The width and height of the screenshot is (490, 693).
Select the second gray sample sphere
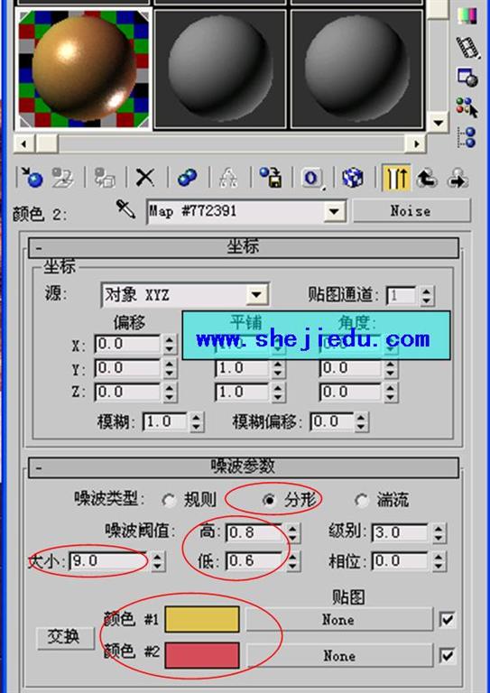click(220, 69)
